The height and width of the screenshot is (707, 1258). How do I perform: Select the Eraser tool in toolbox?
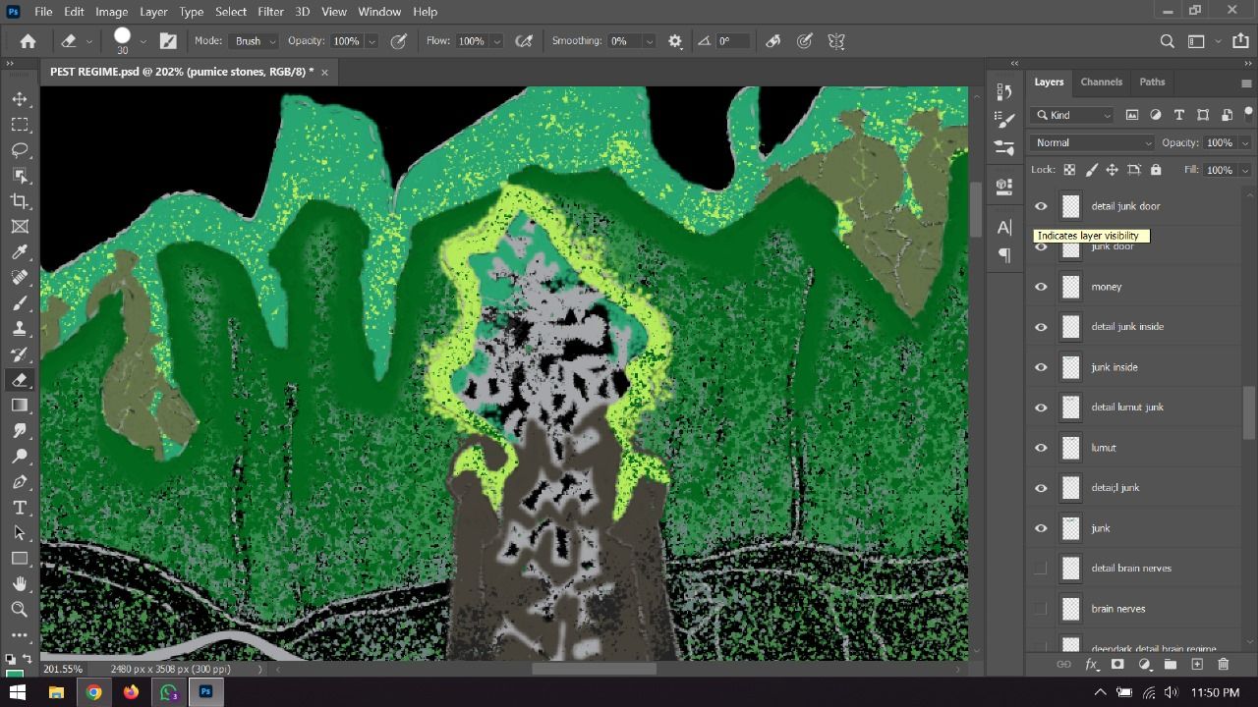click(x=20, y=380)
